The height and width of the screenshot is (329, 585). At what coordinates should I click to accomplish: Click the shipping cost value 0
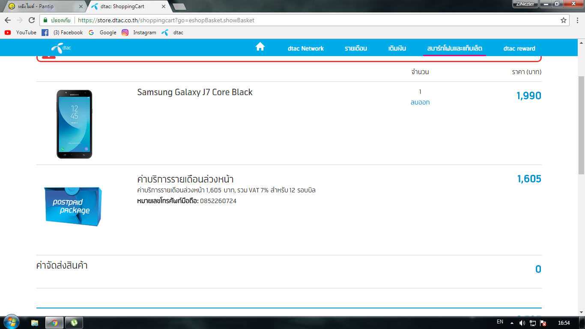tap(538, 269)
